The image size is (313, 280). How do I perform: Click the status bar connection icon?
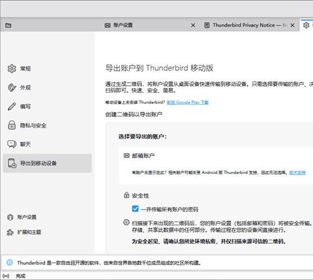6,276
